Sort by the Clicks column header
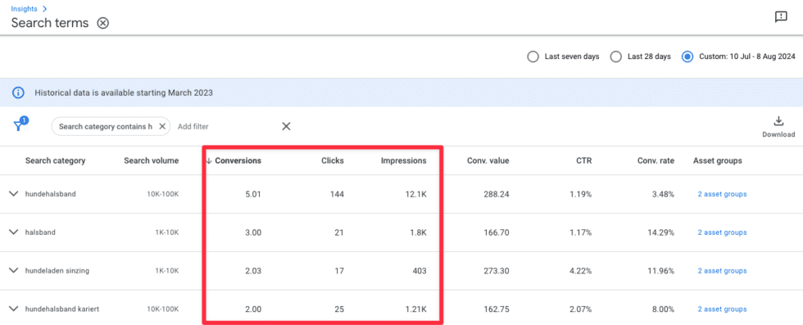Screen dimensions: 803x325 click(333, 160)
